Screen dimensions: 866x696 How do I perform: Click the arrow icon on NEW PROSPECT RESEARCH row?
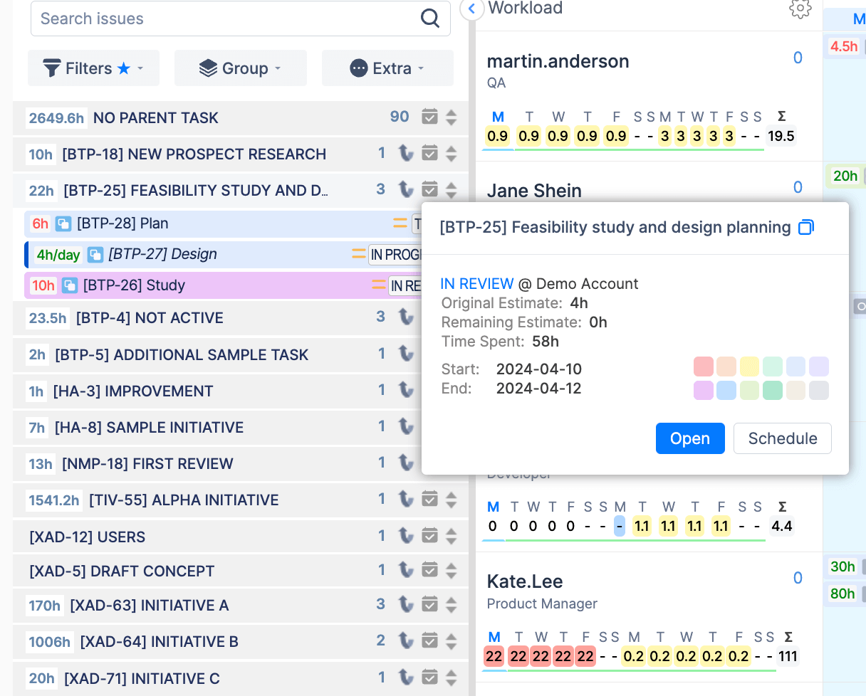tap(406, 154)
